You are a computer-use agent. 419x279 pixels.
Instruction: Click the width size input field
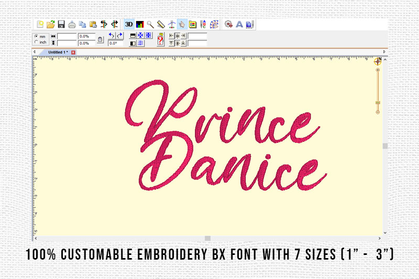point(67,36)
